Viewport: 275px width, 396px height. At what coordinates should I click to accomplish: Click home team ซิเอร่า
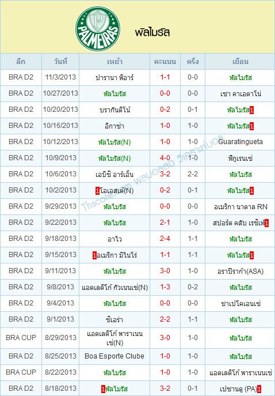(x=114, y=320)
